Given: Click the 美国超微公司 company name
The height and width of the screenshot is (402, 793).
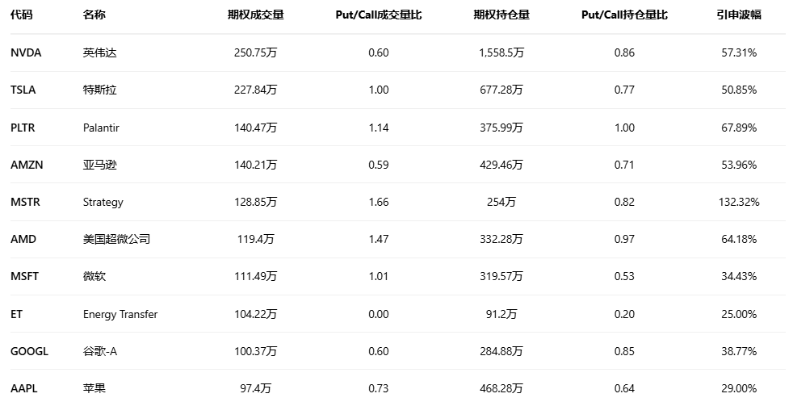Looking at the screenshot, I should point(116,239).
